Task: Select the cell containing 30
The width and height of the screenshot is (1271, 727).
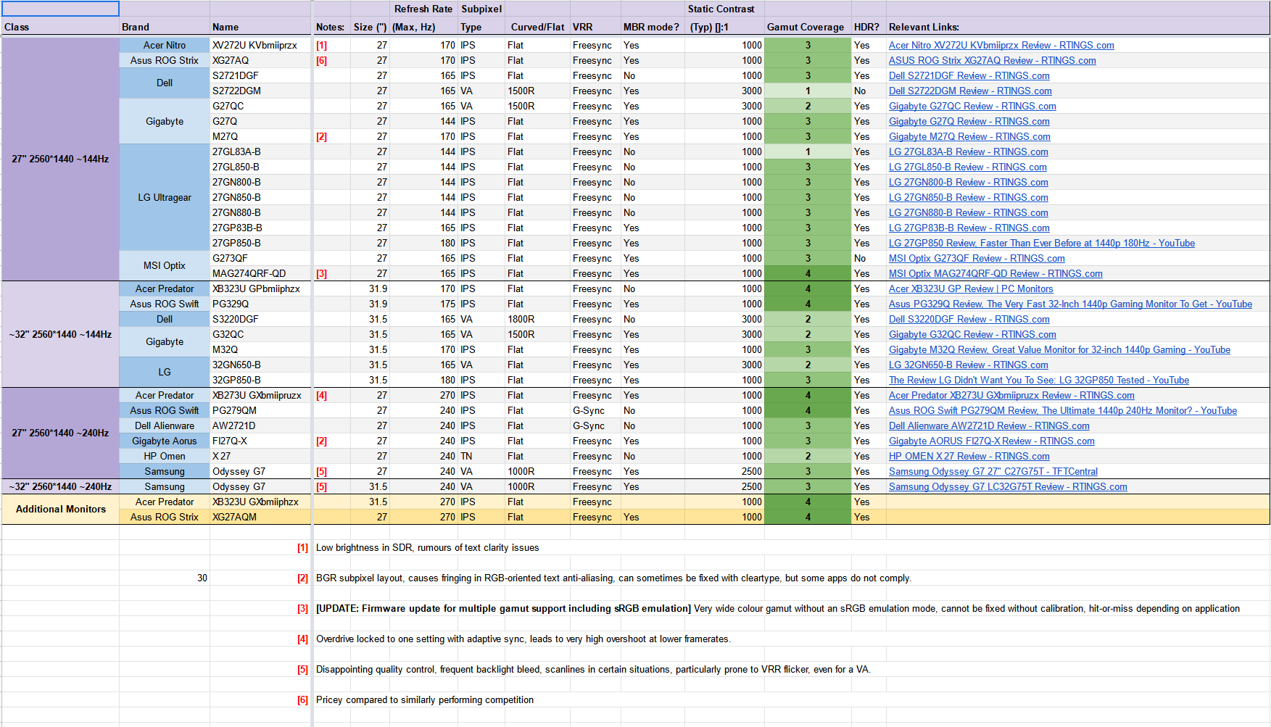Action: [x=165, y=578]
